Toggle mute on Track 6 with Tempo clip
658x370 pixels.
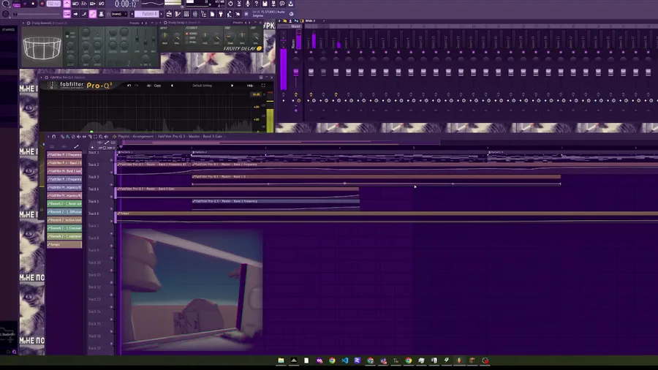tap(112, 221)
